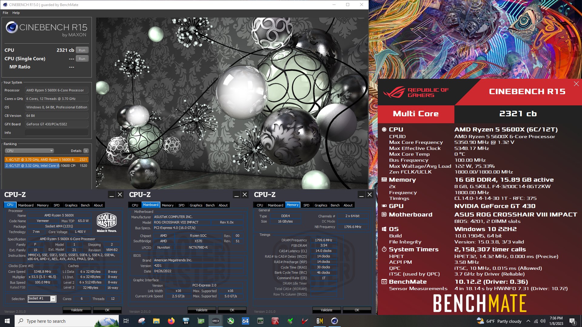
Task: Open the Ranking CPU dropdown
Action: click(29, 151)
